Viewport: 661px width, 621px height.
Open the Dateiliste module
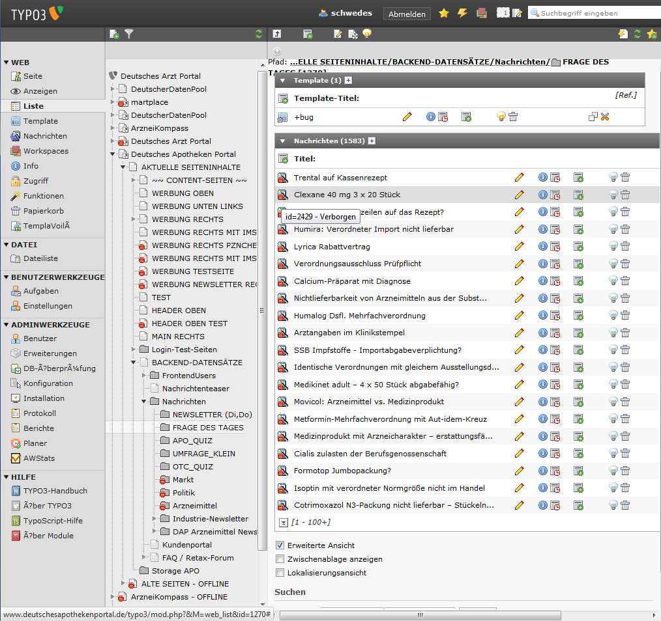coord(40,258)
